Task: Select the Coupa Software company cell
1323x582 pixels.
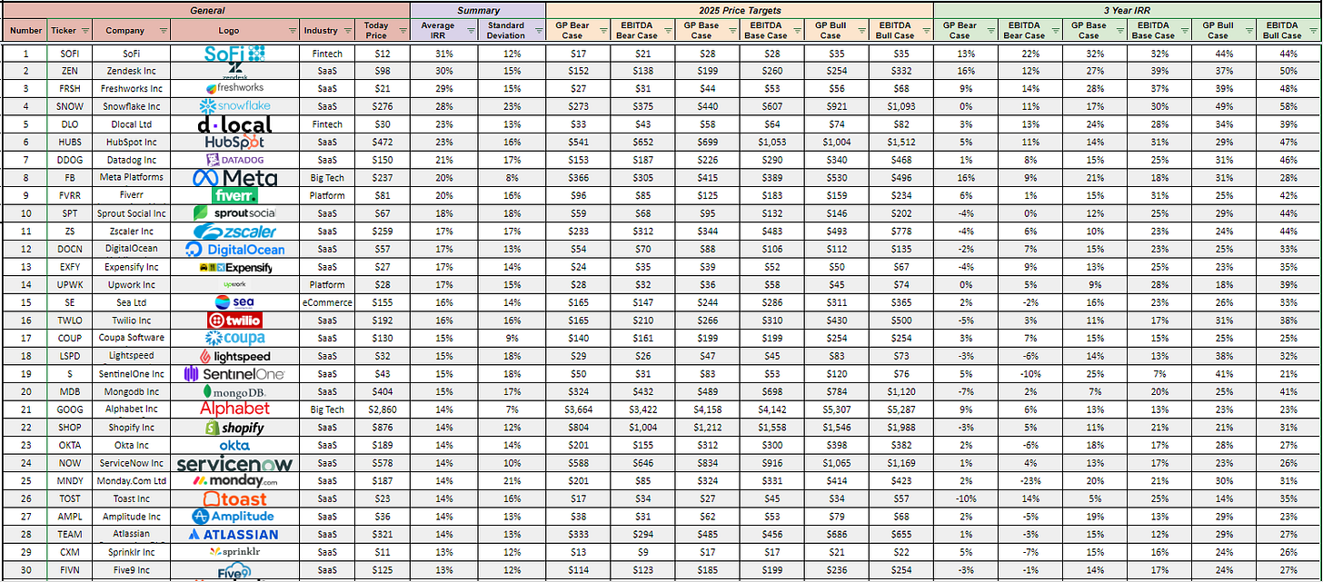Action: 131,337
